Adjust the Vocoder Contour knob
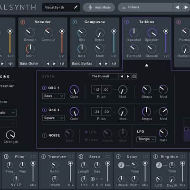190x190 pixels. (x=48, y=32)
